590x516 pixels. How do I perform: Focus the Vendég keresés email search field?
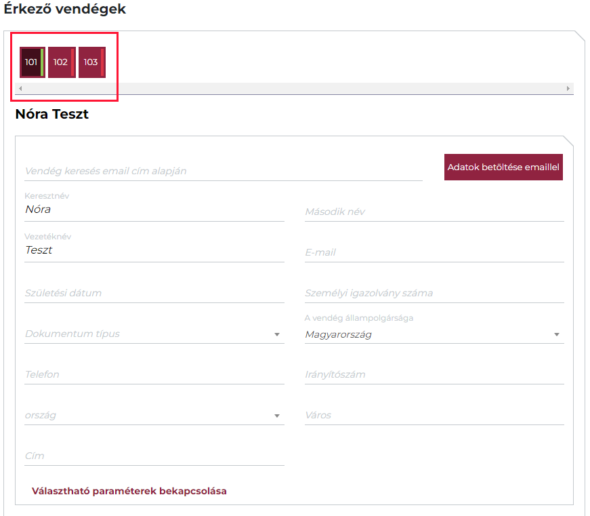223,172
